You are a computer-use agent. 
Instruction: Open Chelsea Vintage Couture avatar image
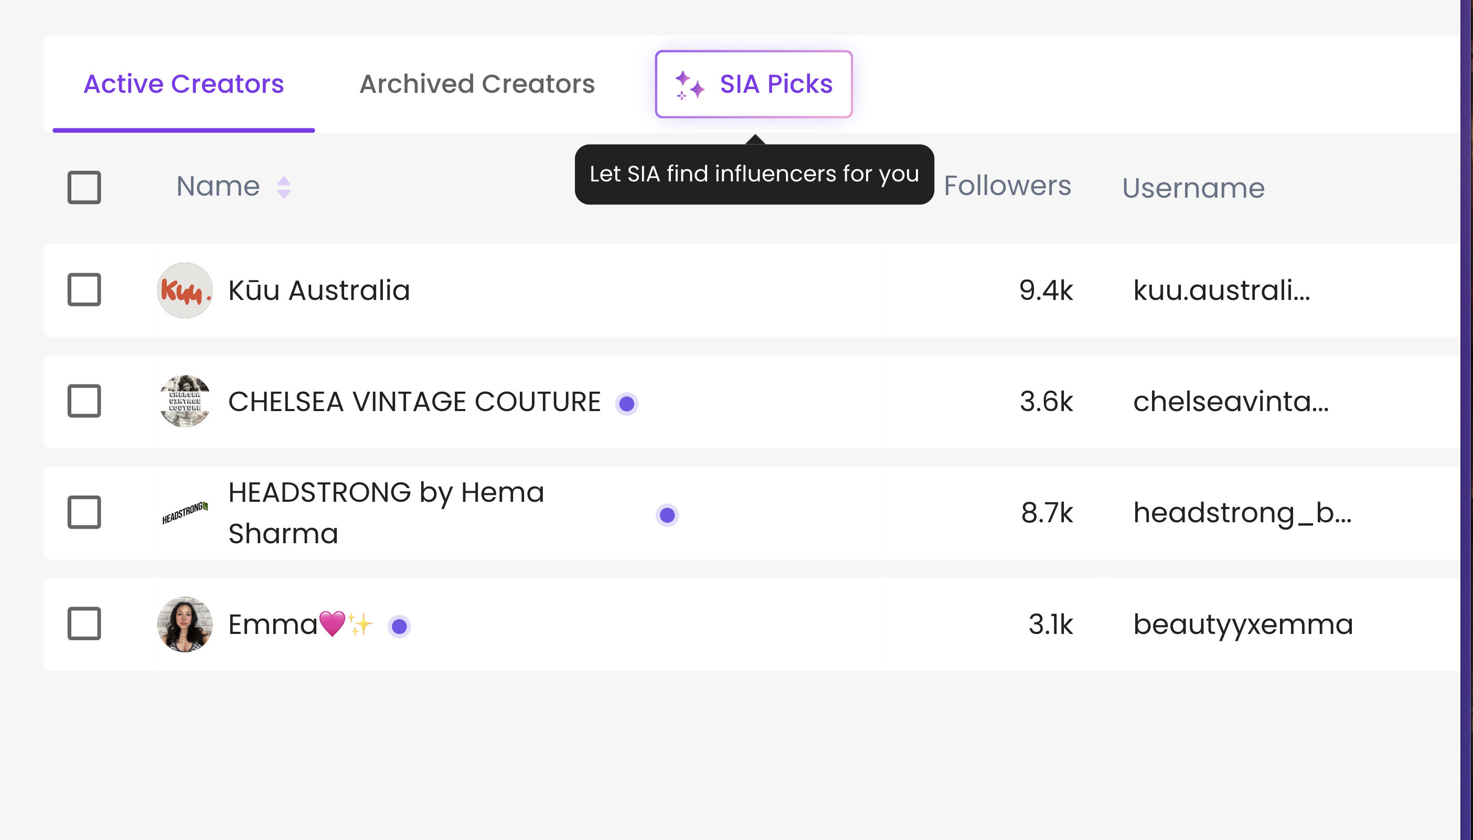[x=185, y=402]
